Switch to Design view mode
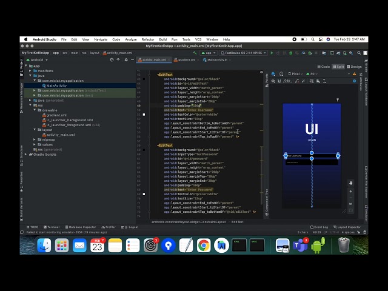Viewport: 388px width, 291px height. [354, 67]
